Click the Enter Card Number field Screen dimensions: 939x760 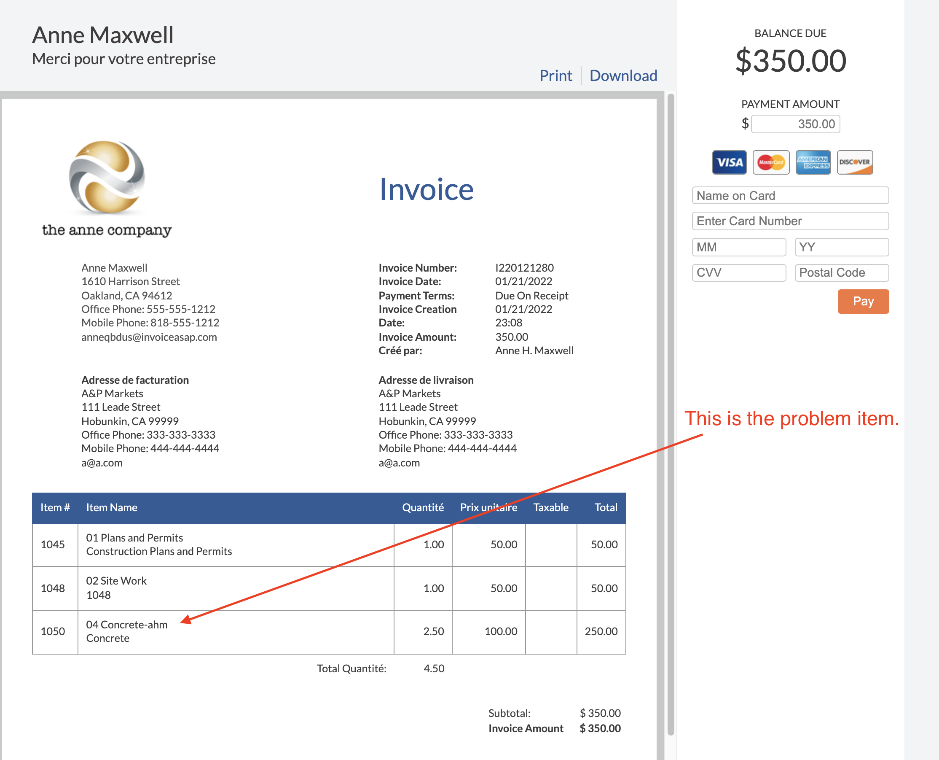click(x=790, y=221)
